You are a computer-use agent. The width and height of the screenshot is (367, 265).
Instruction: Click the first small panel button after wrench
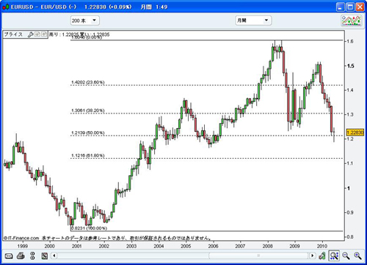click(x=37, y=34)
